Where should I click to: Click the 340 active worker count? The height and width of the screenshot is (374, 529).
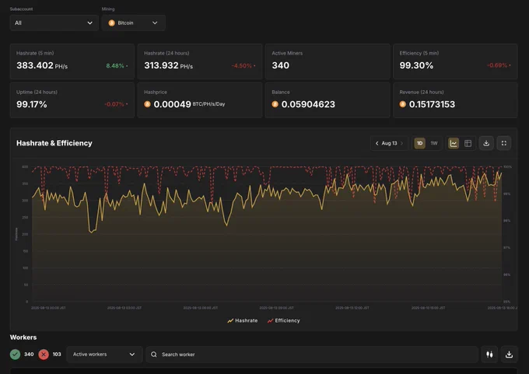pyautogui.click(x=29, y=355)
